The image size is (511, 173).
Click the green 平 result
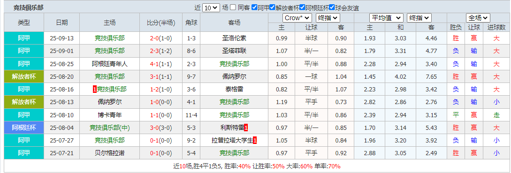[455, 115]
